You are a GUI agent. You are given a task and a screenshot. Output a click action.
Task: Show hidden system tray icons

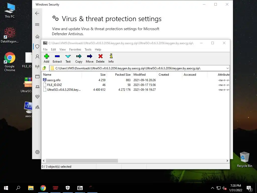point(212,188)
